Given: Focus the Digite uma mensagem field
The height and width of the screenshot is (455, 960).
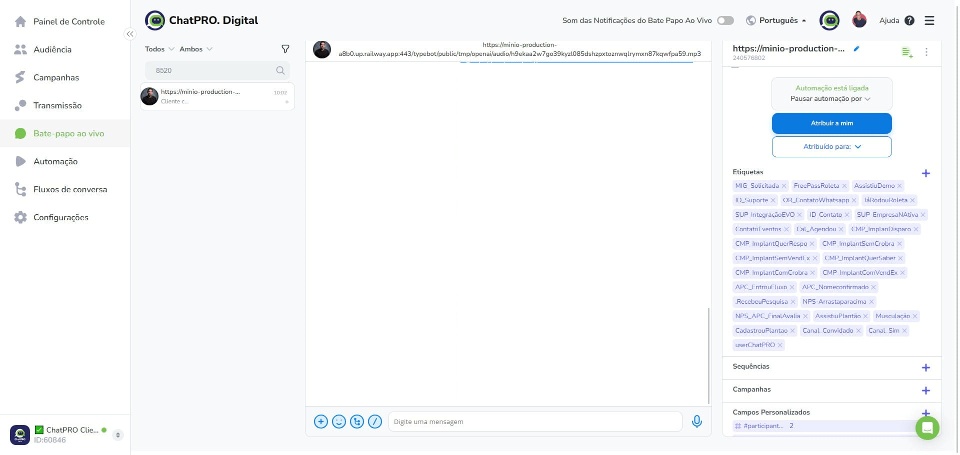Looking at the screenshot, I should point(535,422).
